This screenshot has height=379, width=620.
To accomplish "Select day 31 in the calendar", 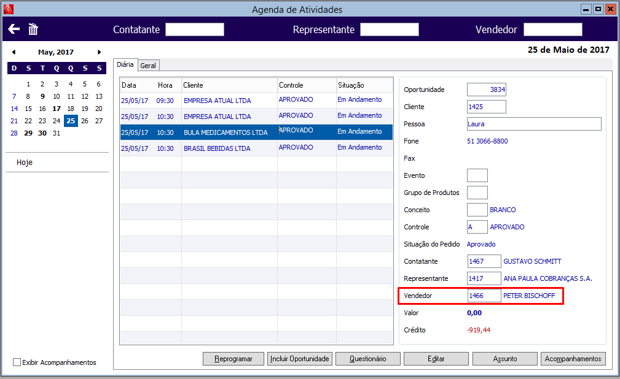I will click(x=57, y=133).
